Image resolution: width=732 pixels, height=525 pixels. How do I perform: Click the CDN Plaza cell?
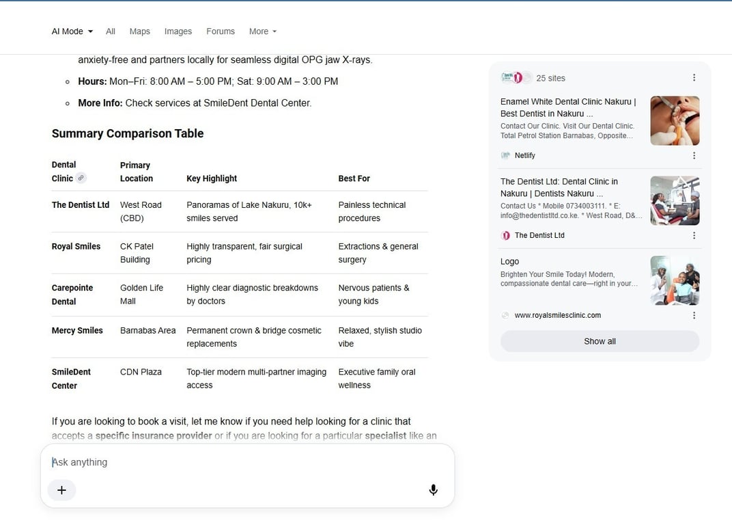tap(141, 372)
